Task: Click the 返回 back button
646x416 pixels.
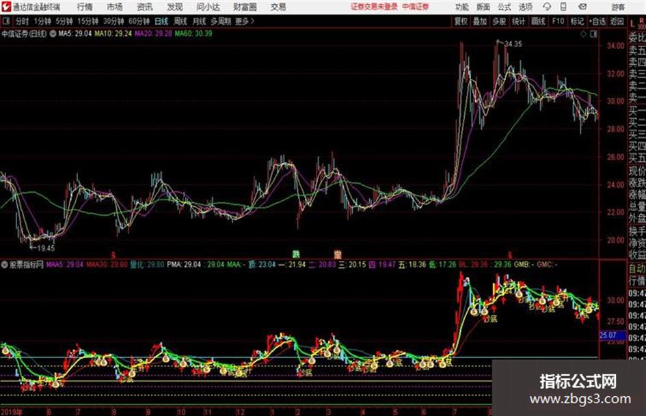Action: (617, 21)
